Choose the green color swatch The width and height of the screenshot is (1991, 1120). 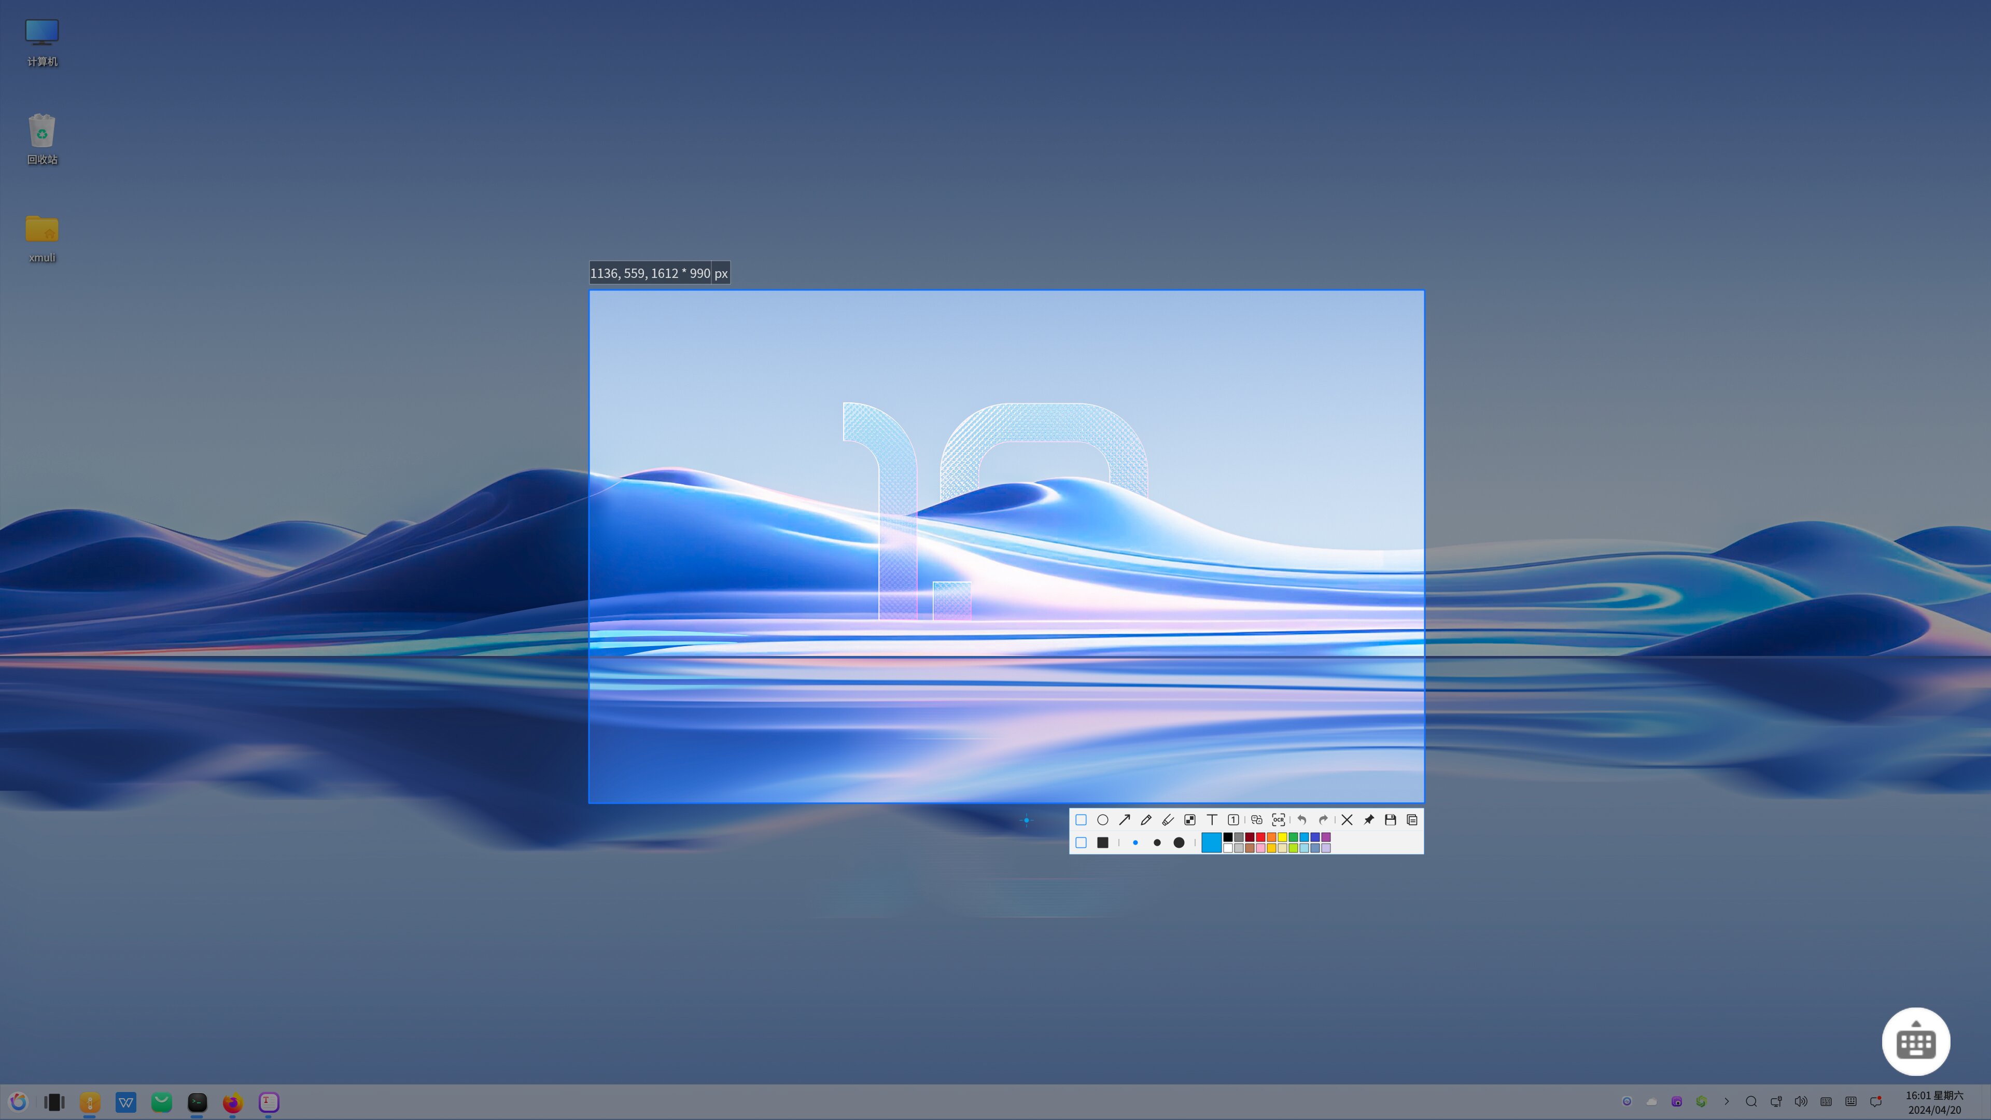(x=1293, y=837)
